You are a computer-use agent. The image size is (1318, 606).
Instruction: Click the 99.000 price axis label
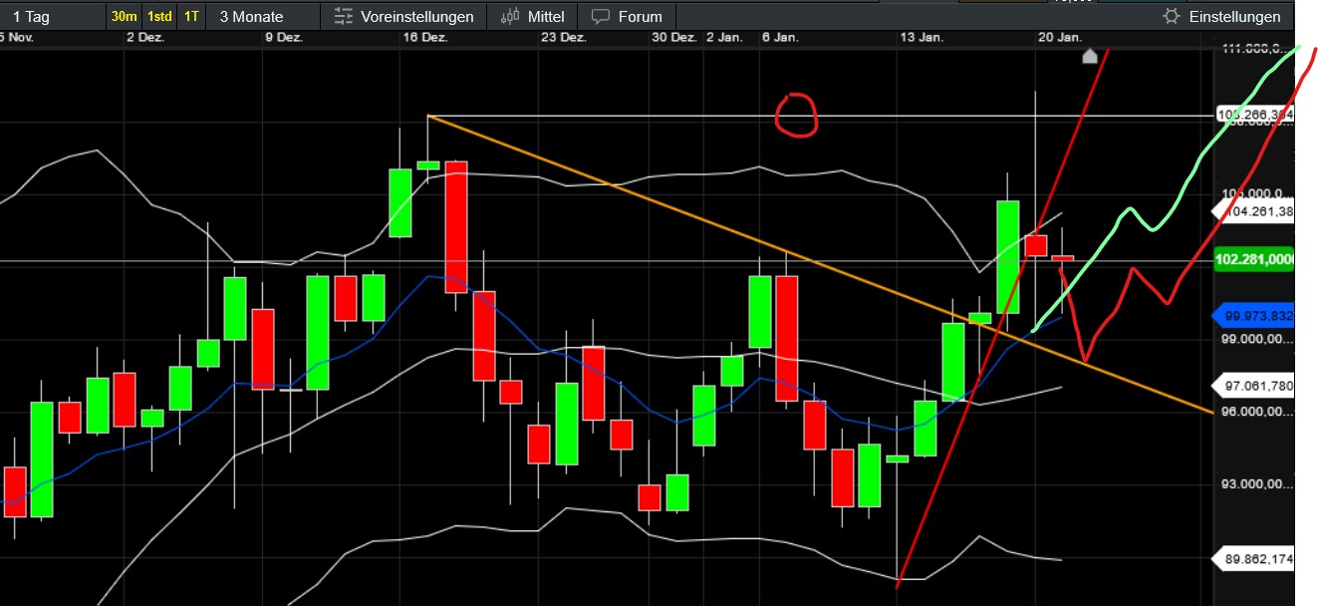click(1257, 339)
